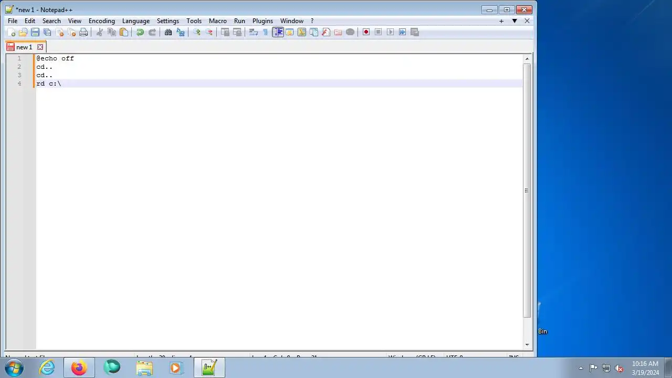Open the Run menu
Image resolution: width=672 pixels, height=378 pixels.
tap(239, 21)
